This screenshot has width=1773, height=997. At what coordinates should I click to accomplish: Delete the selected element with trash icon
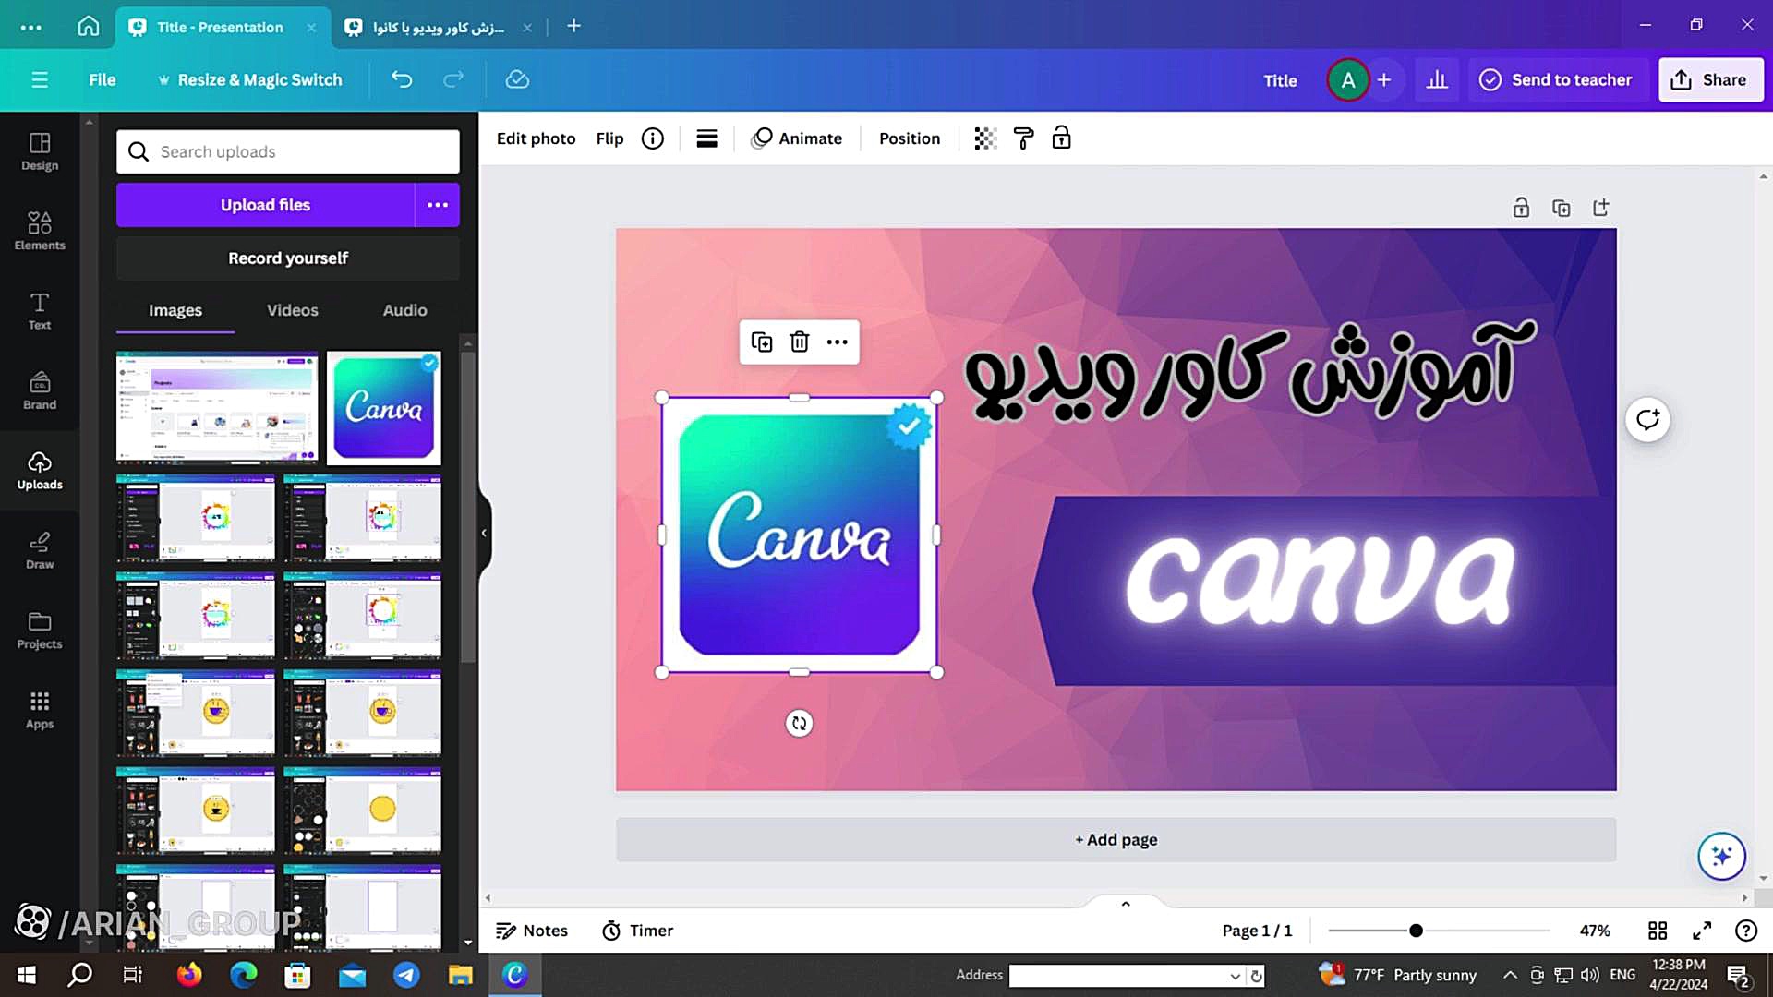point(800,342)
